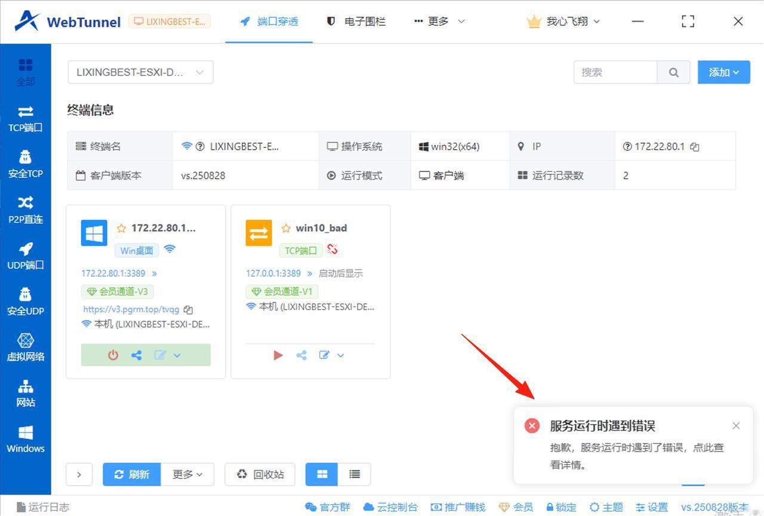Click the 会员通道-V3 tag

tap(117, 292)
